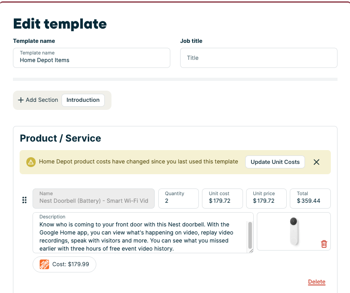Open the Cost: $179.99 pill

[x=65, y=264]
